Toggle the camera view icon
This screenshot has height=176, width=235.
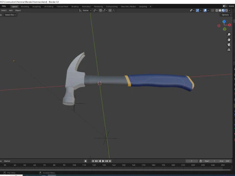(x=229, y=44)
